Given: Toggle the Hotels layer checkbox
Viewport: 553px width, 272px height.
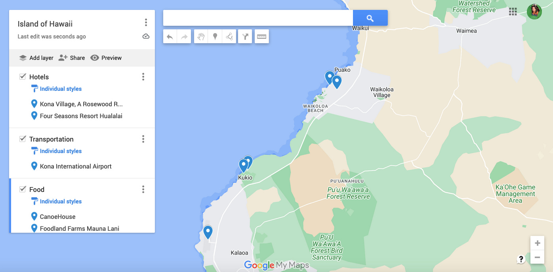Looking at the screenshot, I should point(23,77).
